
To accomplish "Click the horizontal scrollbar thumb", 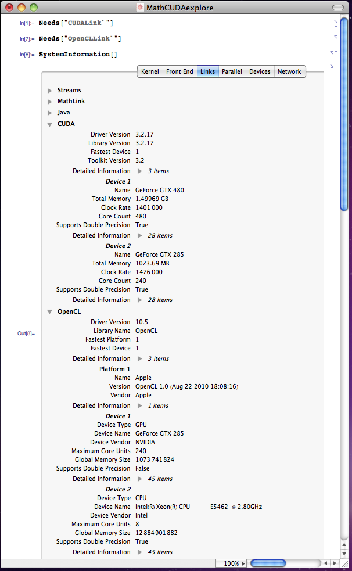I will pos(268,563).
